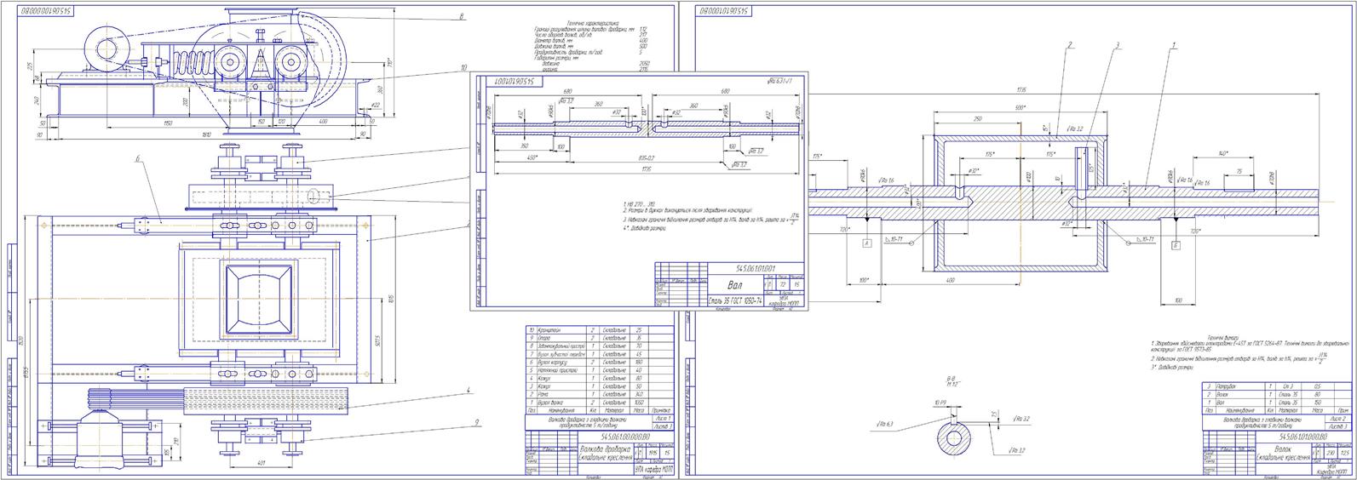Click the 1610 dimension on left sheet
This screenshot has height=480, width=1357.
coord(205,134)
